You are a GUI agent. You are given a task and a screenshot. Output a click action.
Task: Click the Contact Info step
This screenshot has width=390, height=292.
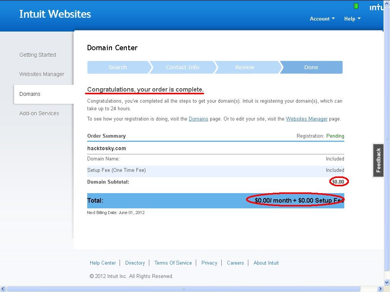coord(183,67)
